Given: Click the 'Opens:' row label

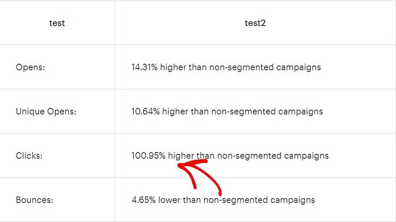Looking at the screenshot, I should (x=30, y=68).
